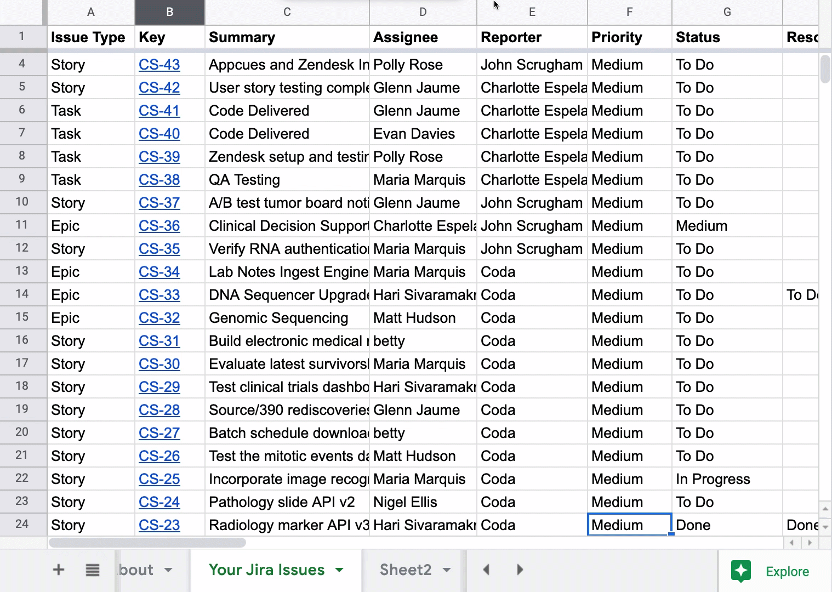The width and height of the screenshot is (832, 592).
Task: Click the horizontal scrollbar thumb
Action: pyautogui.click(x=147, y=543)
